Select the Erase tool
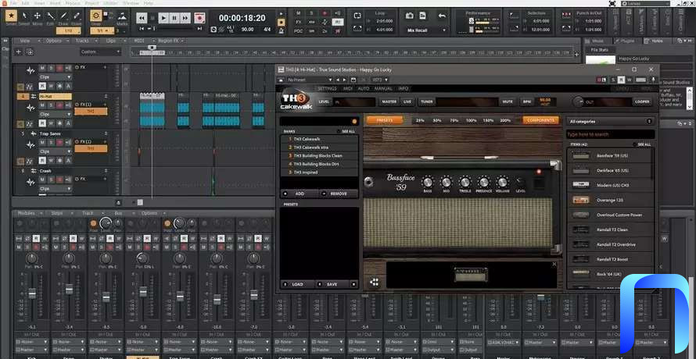The height and width of the screenshot is (359, 696). (x=77, y=16)
